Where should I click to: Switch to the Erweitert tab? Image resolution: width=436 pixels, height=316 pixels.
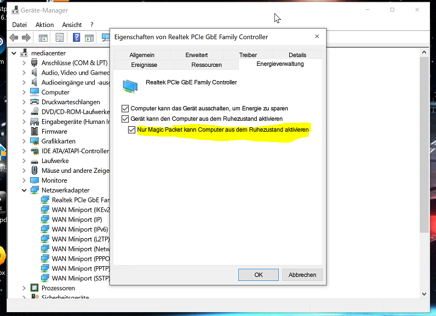(197, 55)
